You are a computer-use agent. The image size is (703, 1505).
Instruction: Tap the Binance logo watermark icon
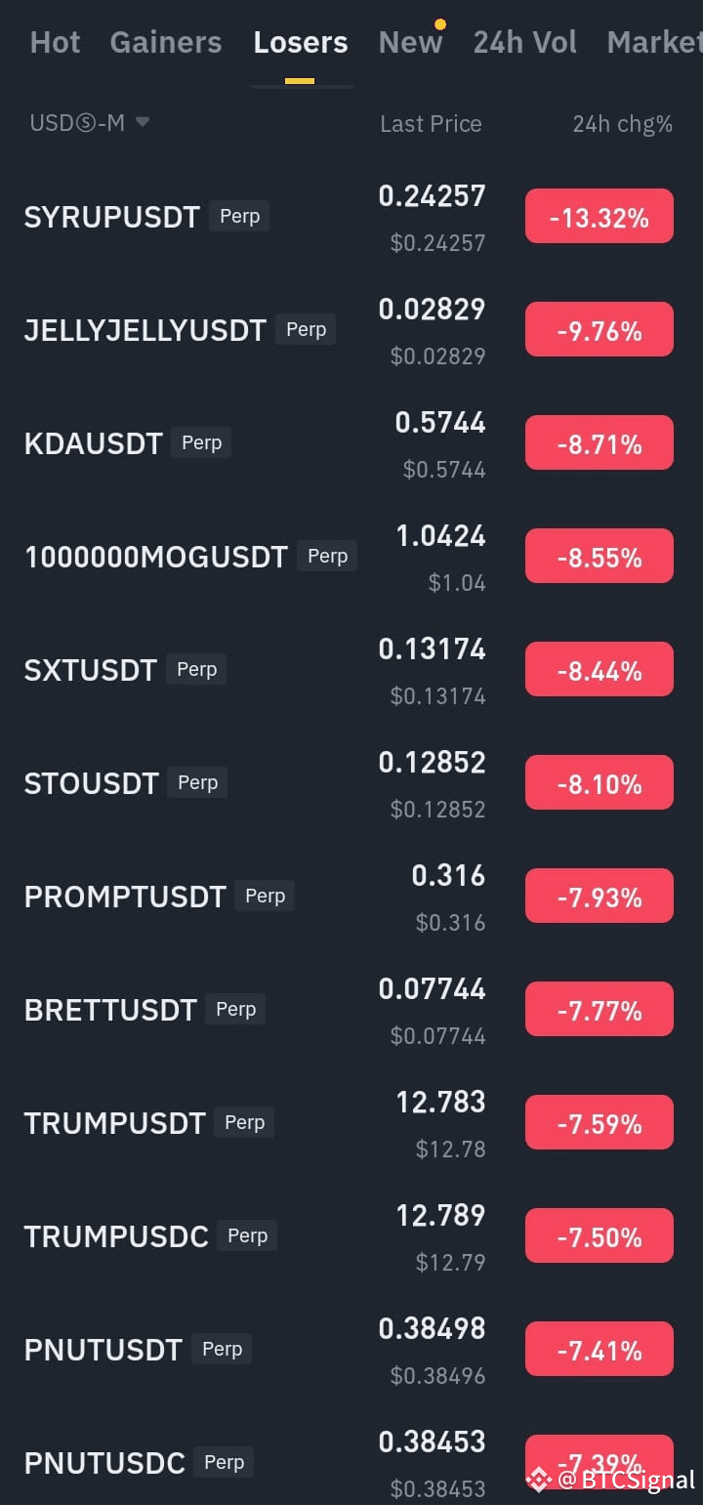[x=538, y=1480]
